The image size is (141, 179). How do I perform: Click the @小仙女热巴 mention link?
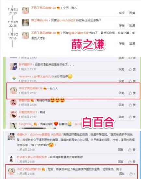click(x=66, y=20)
